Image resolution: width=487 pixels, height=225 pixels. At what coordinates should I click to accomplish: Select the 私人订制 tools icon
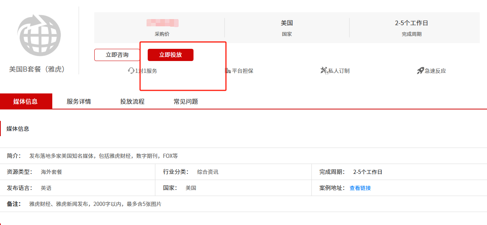coord(324,71)
